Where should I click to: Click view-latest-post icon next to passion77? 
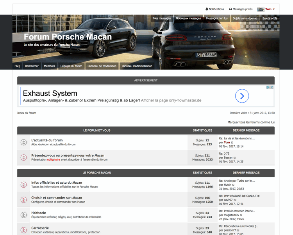coord(238,231)
